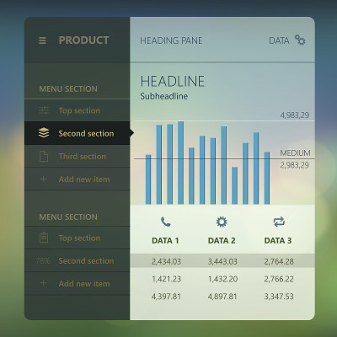Click the 78% progress indicator
This screenshot has height=337, width=337.
tap(43, 261)
